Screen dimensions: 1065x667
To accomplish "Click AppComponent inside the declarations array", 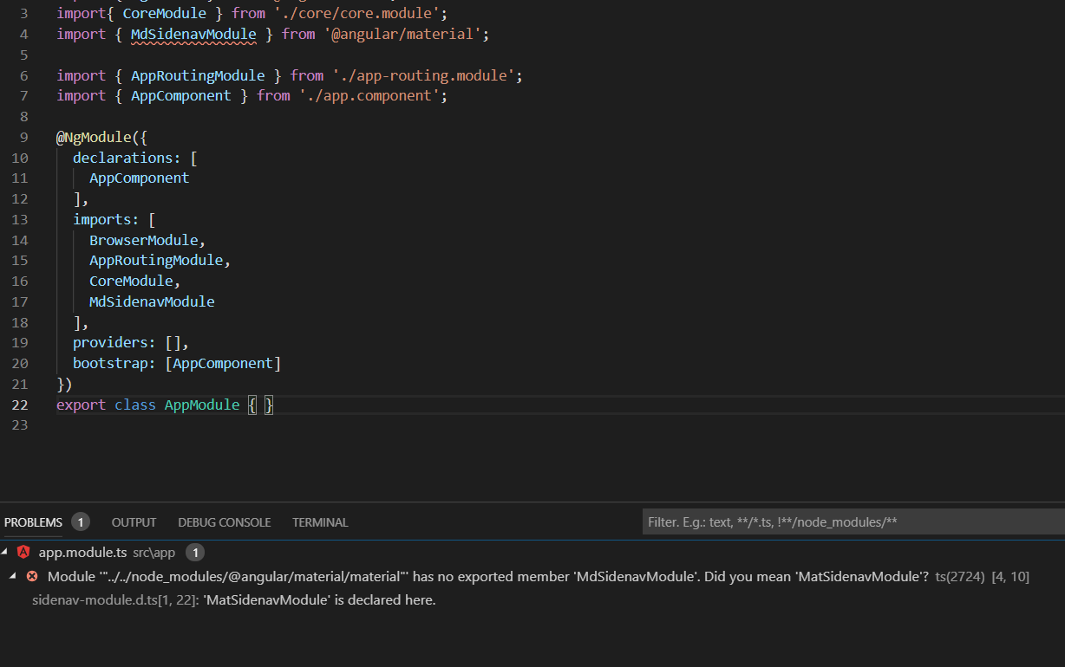I will [139, 178].
